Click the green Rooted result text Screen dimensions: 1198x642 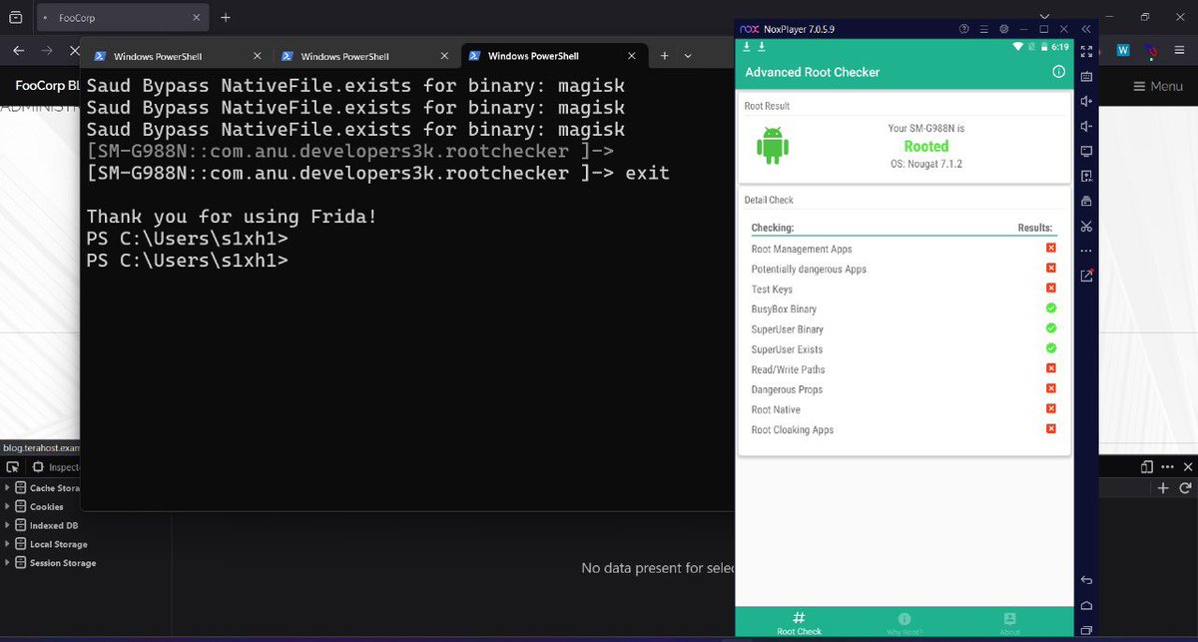coord(926,146)
